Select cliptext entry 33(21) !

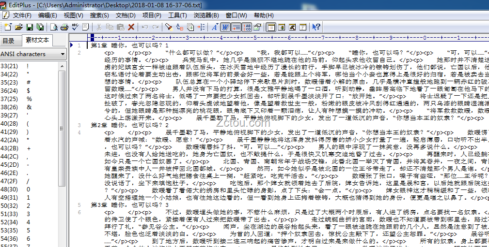click(x=29, y=66)
